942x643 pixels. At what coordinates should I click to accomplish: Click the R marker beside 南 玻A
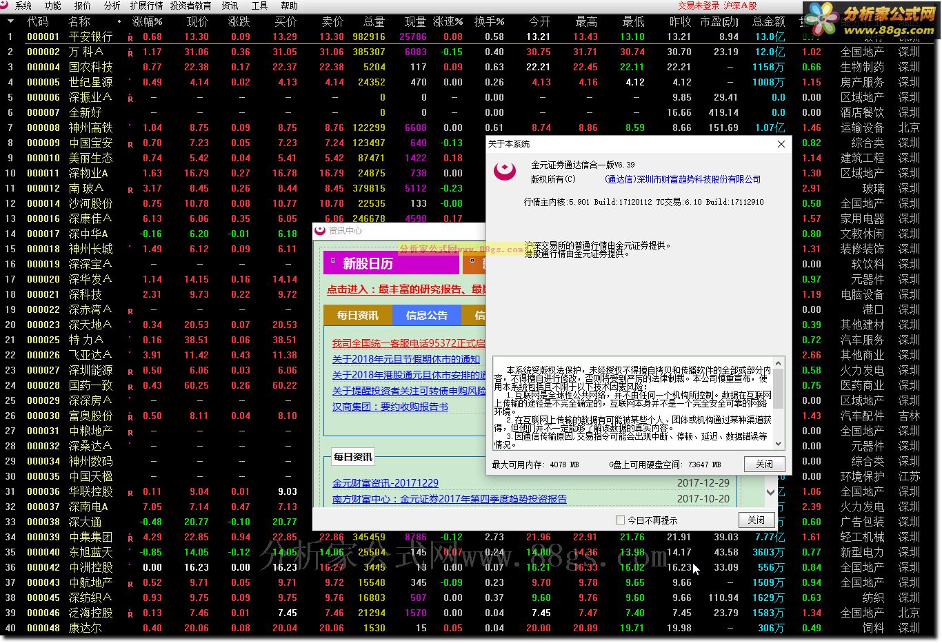[130, 190]
